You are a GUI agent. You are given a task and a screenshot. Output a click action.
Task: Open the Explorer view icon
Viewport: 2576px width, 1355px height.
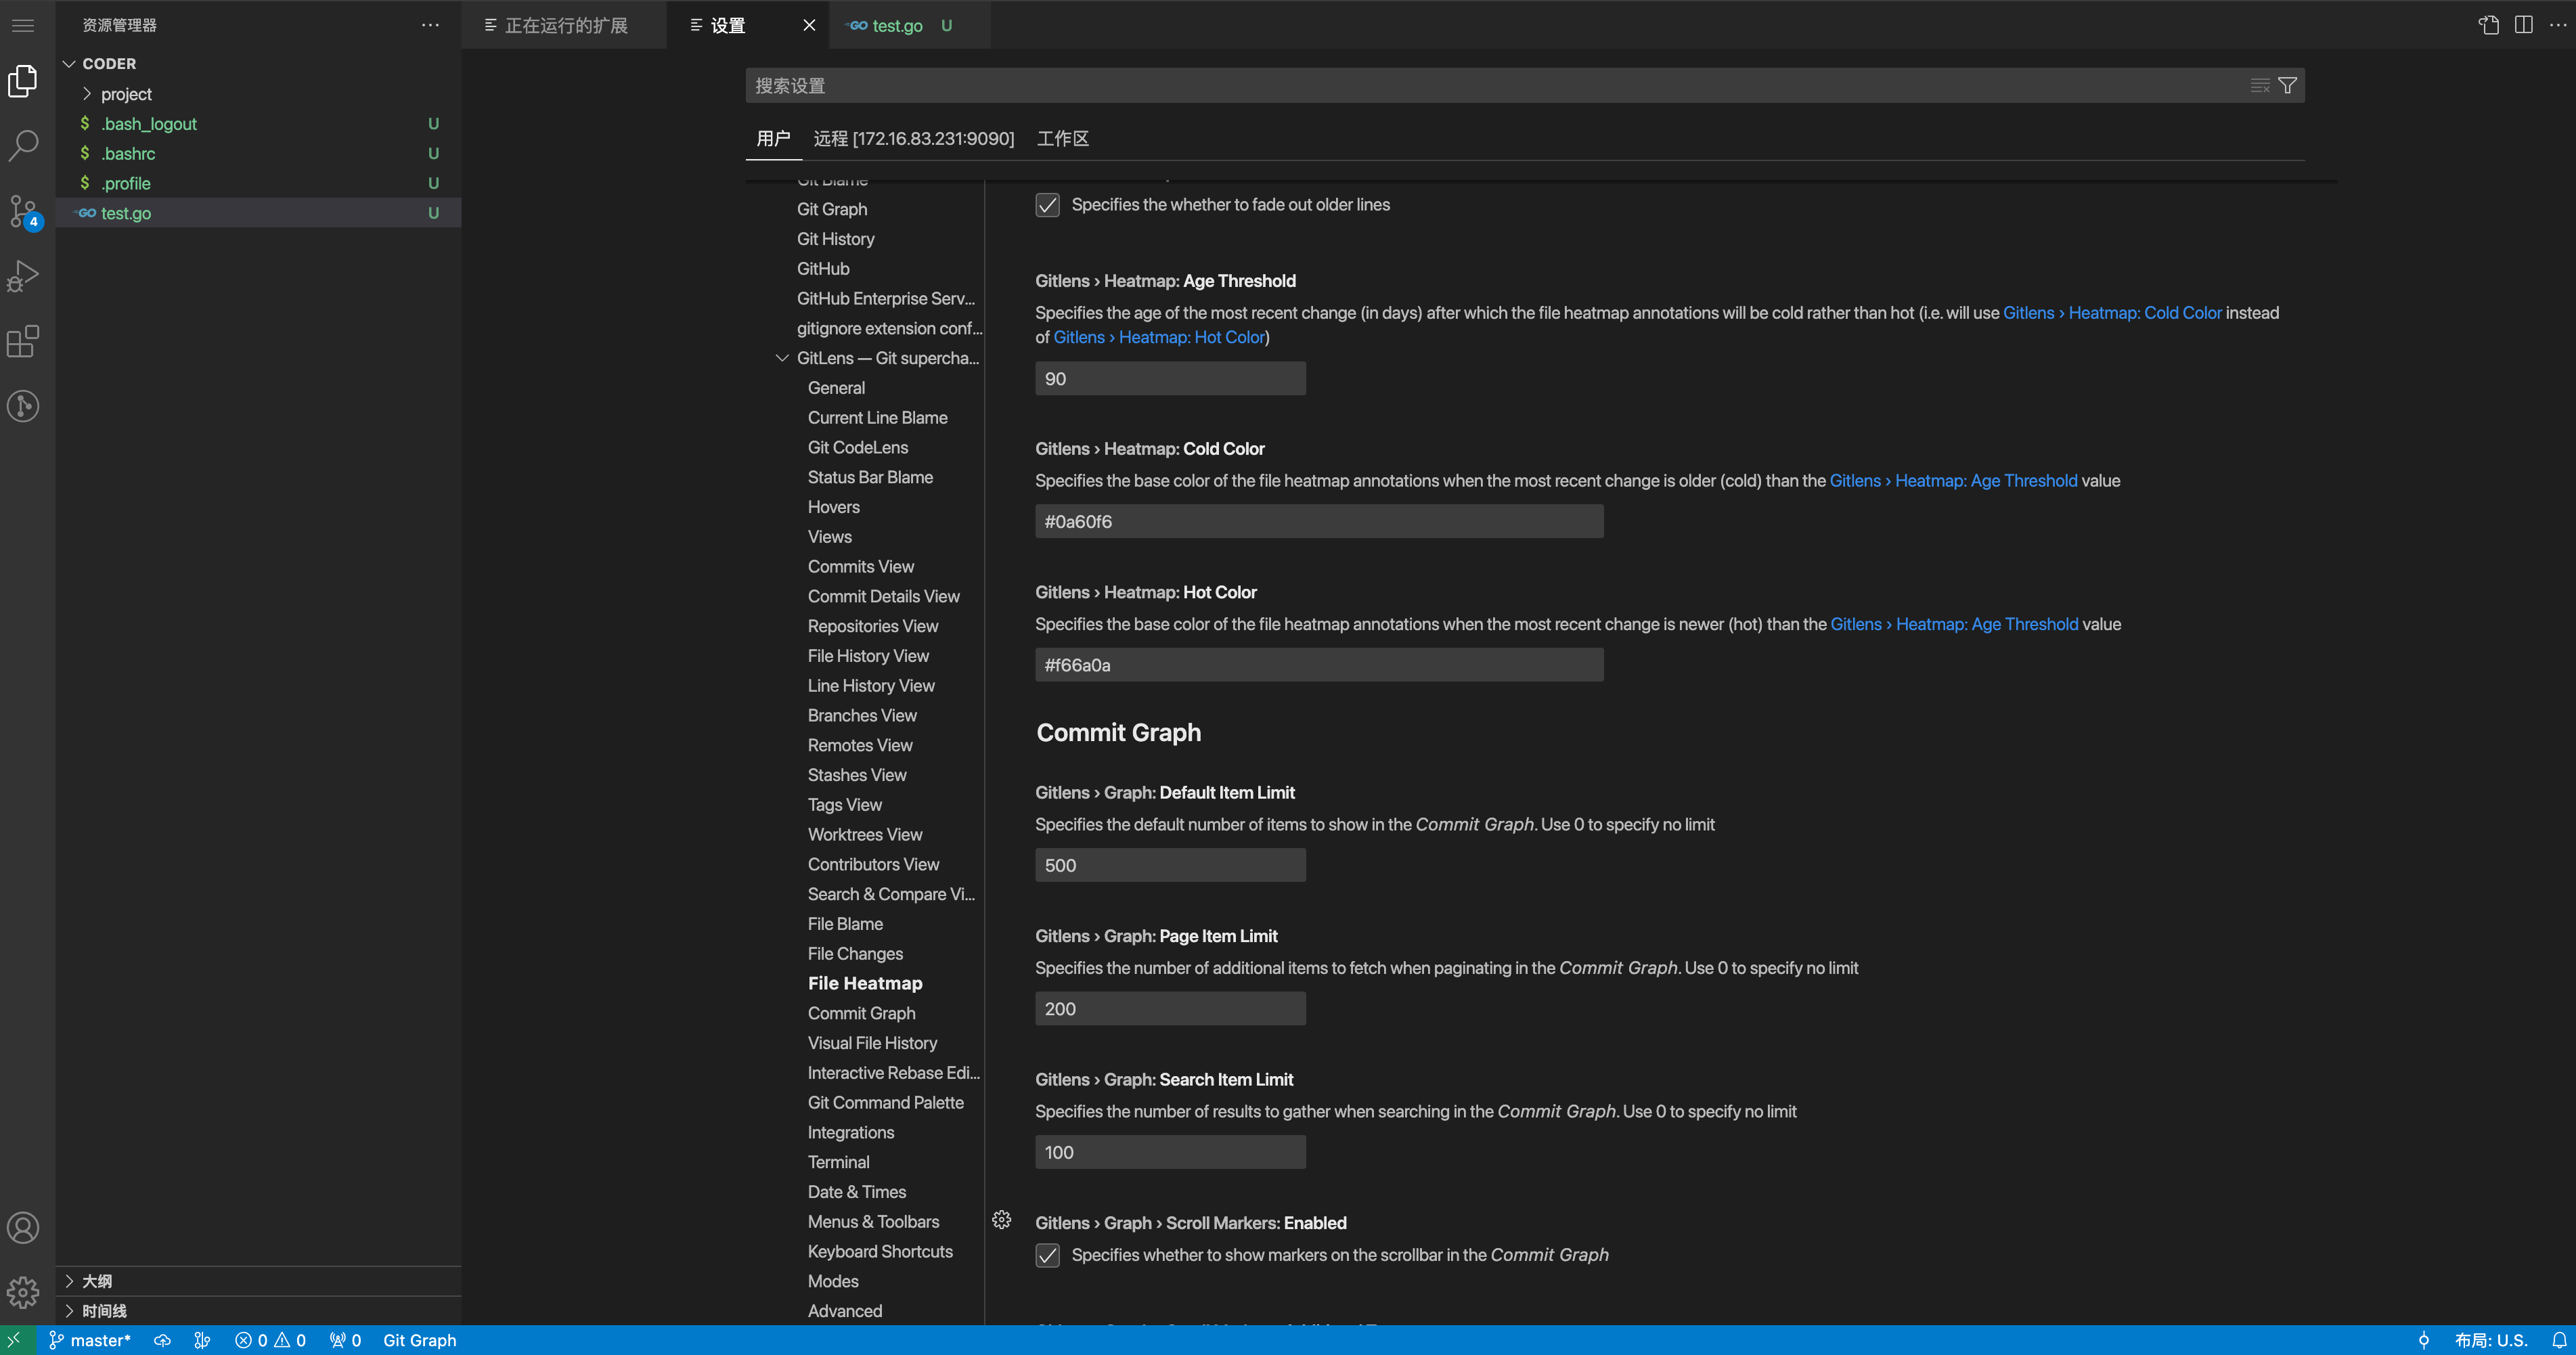[23, 81]
